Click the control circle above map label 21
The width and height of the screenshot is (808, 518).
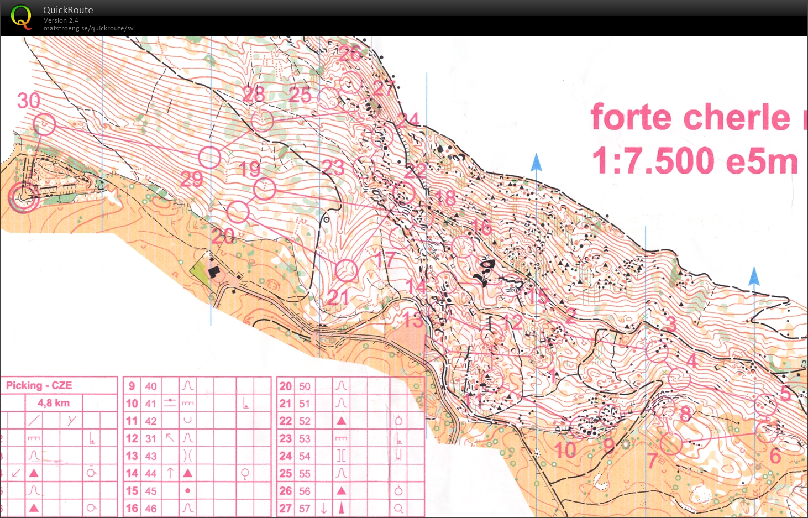347,271
